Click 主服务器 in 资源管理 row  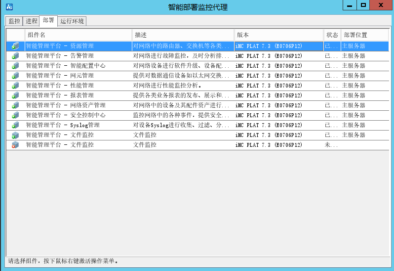pos(354,46)
